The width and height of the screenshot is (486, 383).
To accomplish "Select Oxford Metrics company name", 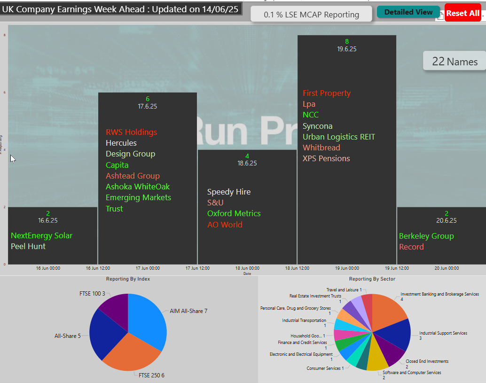I will pos(234,213).
